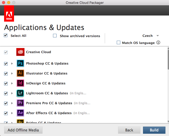Expand Illustrator CC & Updates versions
The width and height of the screenshot is (169, 136).
(x=12, y=73)
